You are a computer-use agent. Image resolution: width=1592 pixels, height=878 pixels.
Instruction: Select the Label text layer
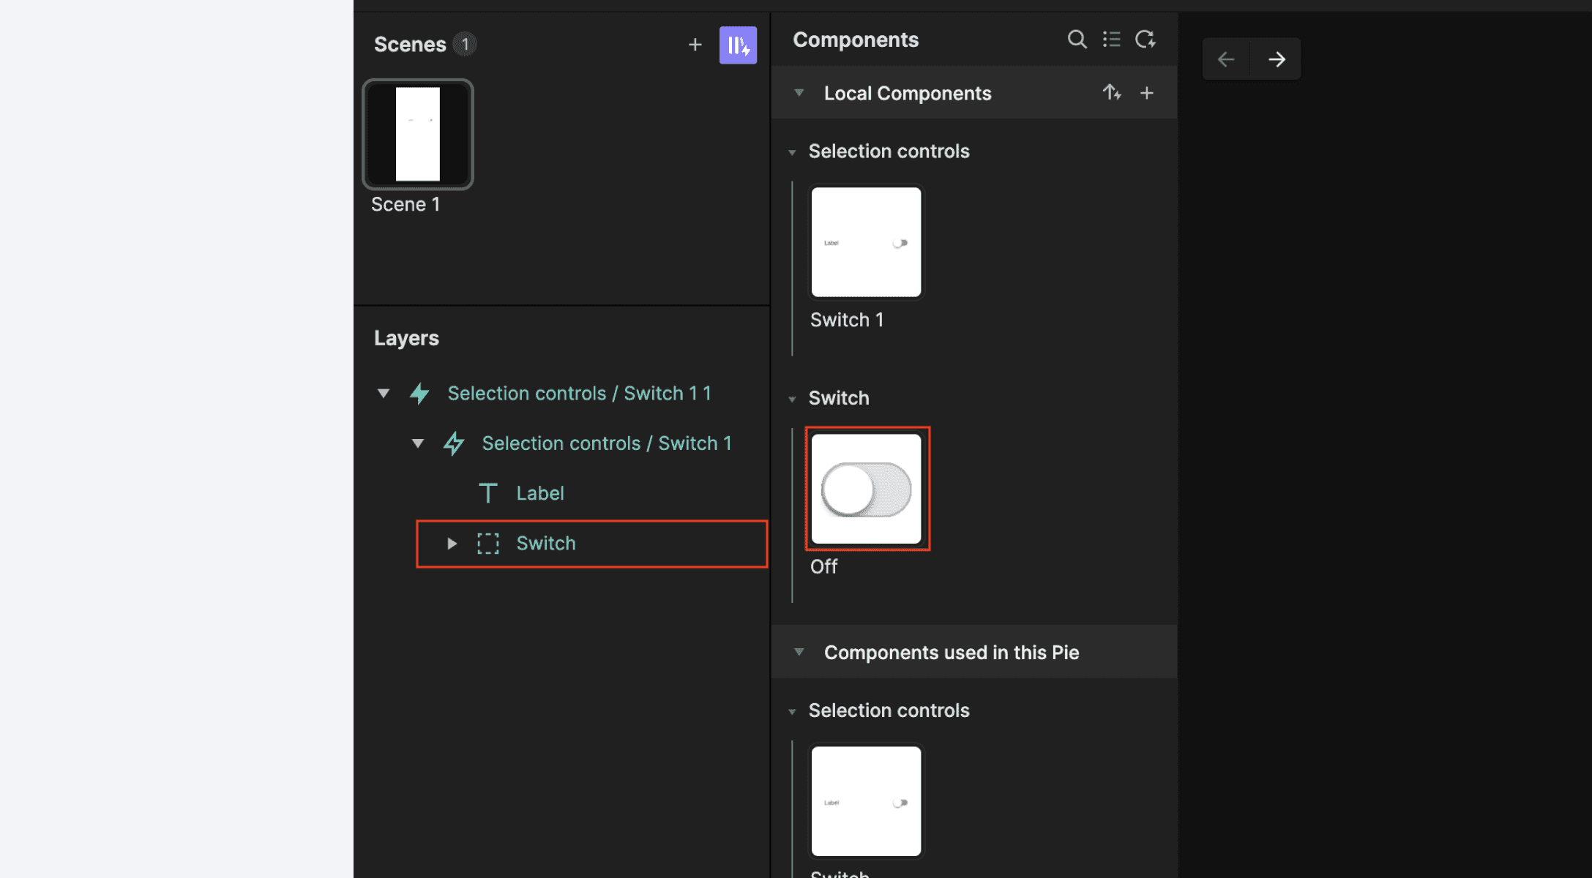click(539, 493)
